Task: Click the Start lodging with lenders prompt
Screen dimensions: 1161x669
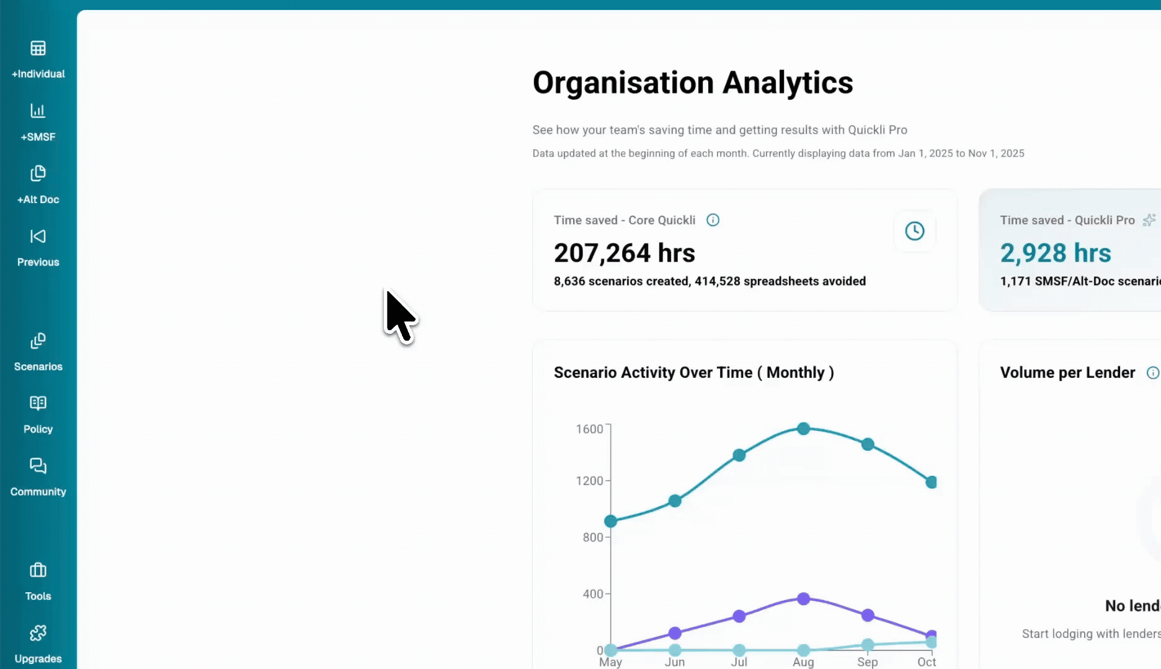Action: (1090, 633)
